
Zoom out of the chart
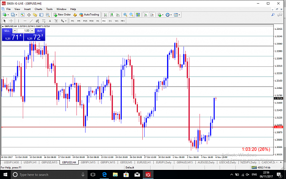[x=131, y=15]
